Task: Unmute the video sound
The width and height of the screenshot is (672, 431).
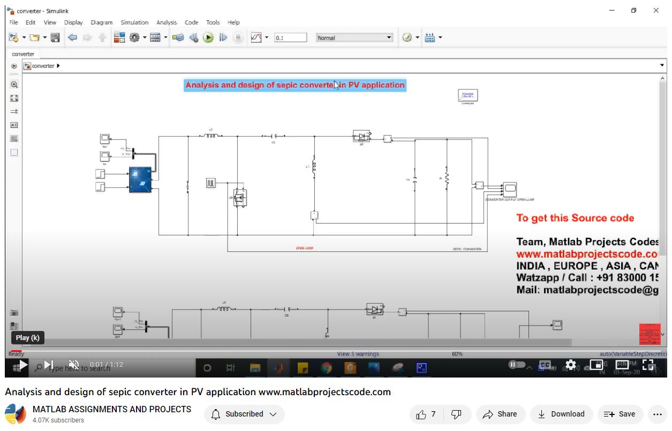Action: point(74,365)
